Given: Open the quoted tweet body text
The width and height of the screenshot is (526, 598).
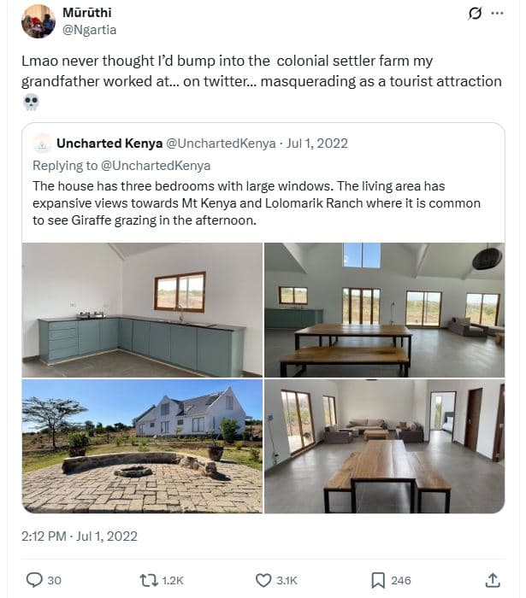Looking at the screenshot, I should 257,203.
